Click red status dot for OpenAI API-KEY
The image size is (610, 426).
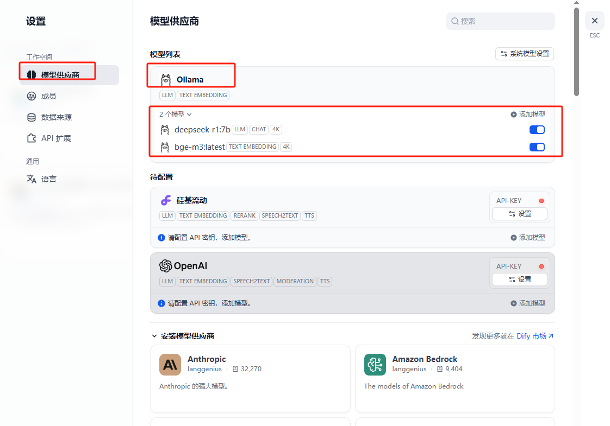point(541,266)
